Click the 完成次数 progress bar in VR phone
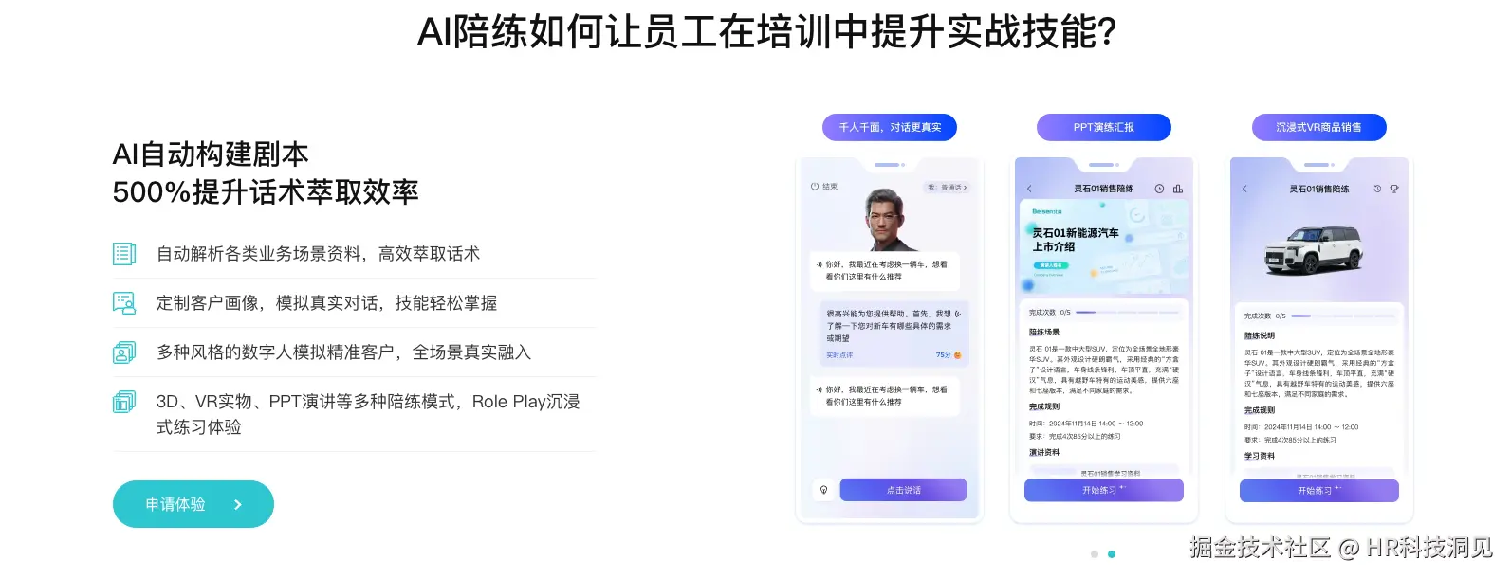 coord(1344,316)
